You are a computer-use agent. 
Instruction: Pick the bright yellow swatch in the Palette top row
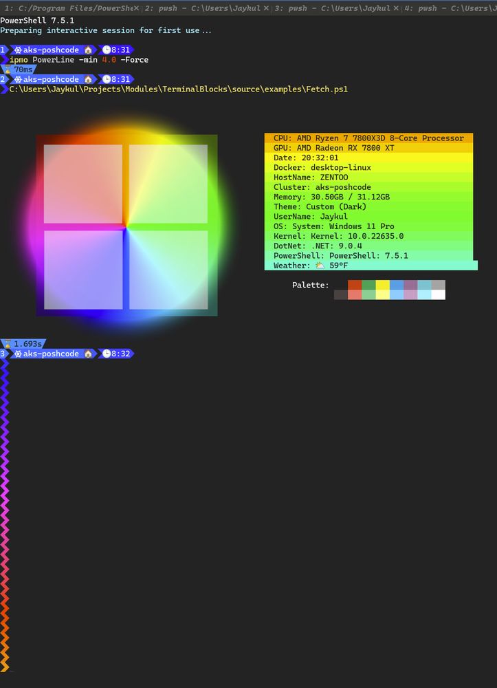(383, 285)
